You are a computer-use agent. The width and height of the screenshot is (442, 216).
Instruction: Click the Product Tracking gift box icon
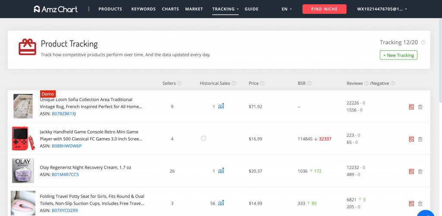click(27, 47)
